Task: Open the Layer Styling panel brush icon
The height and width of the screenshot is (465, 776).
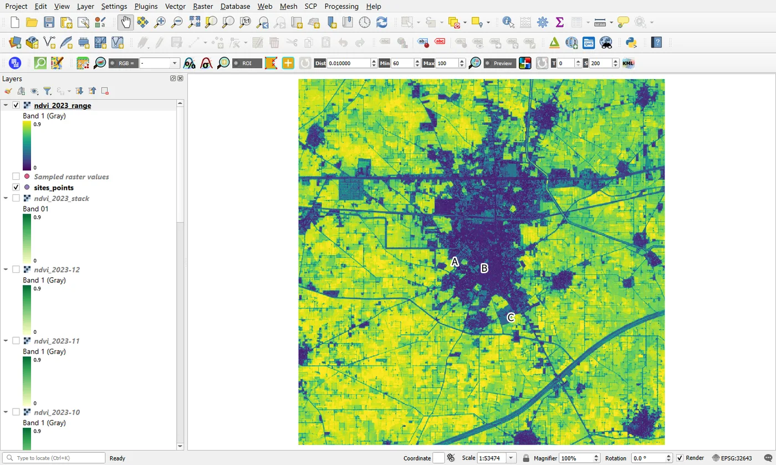Action: pos(8,91)
